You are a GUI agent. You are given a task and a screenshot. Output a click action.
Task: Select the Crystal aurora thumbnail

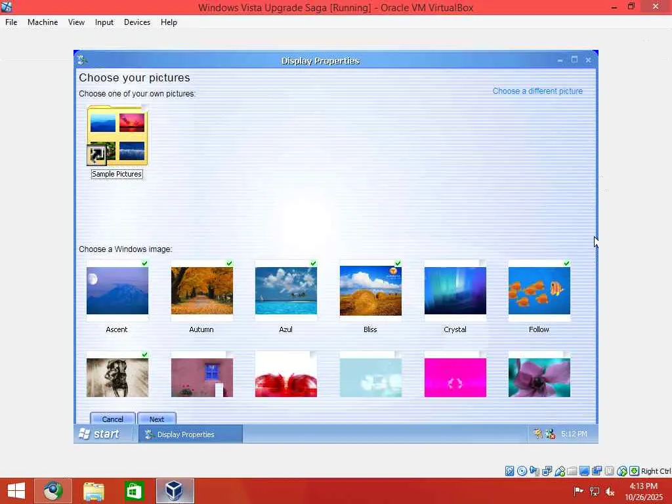pyautogui.click(x=455, y=291)
